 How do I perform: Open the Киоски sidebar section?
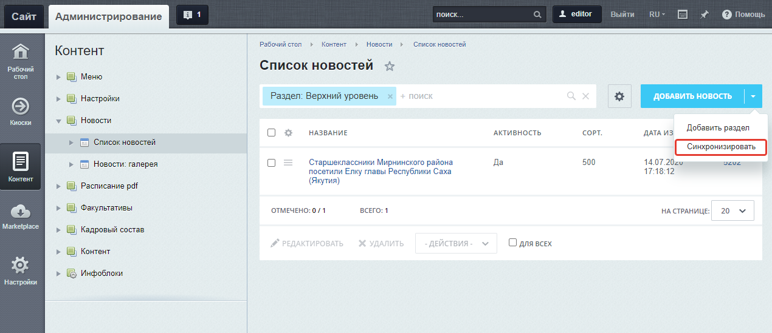(x=21, y=112)
